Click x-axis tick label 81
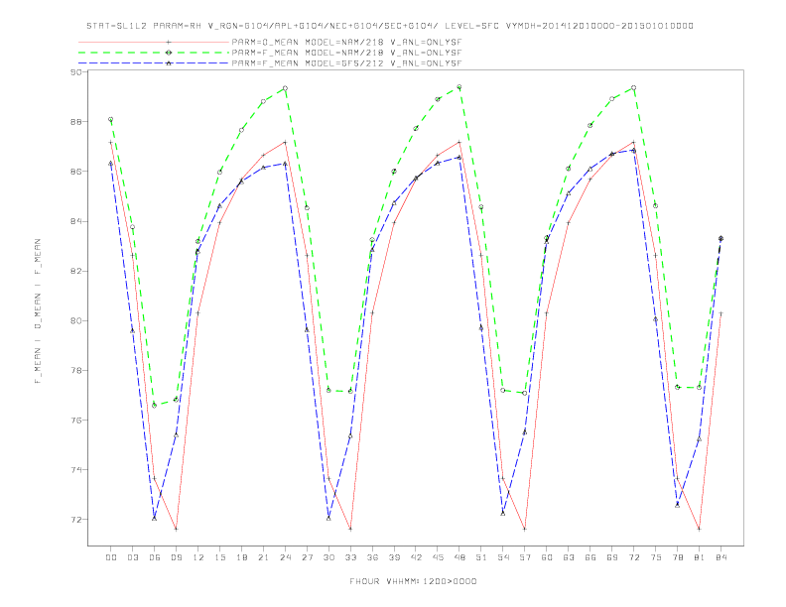 [x=700, y=557]
